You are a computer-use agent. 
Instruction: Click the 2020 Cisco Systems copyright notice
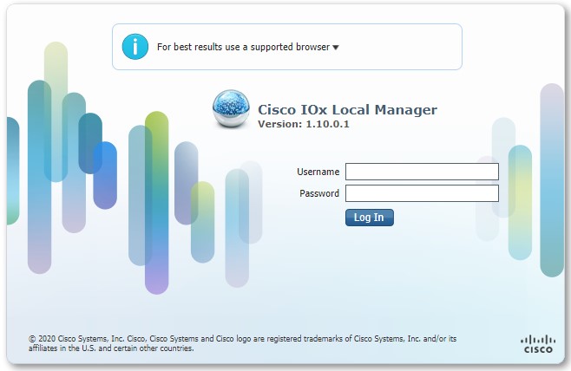242,343
